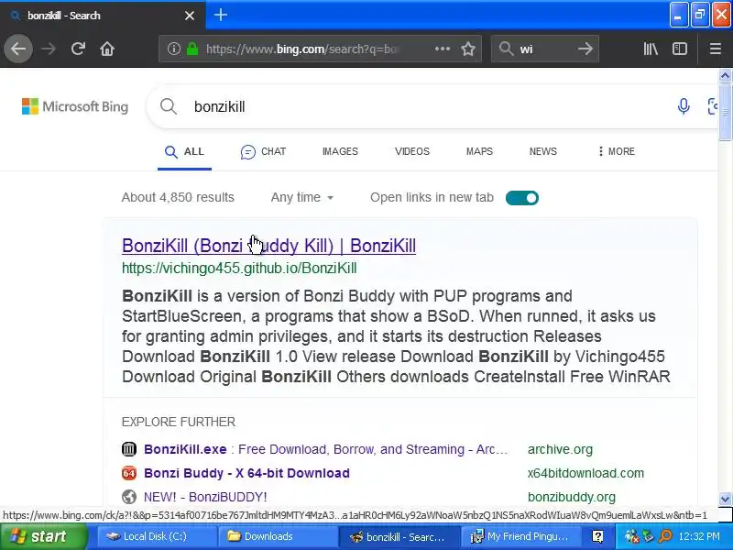The height and width of the screenshot is (550, 733).
Task: Click the About 4,850 results text
Action: tap(178, 197)
